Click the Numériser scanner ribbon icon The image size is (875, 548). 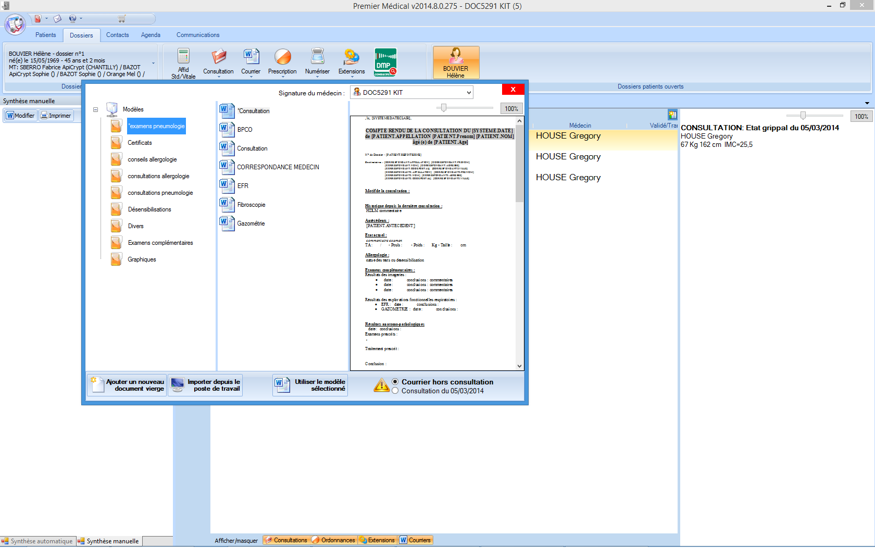[317, 56]
